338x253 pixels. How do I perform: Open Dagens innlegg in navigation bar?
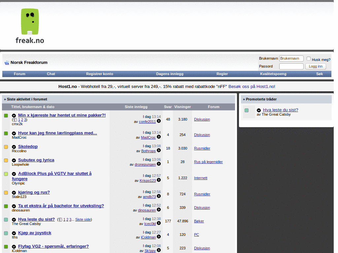coord(170,74)
